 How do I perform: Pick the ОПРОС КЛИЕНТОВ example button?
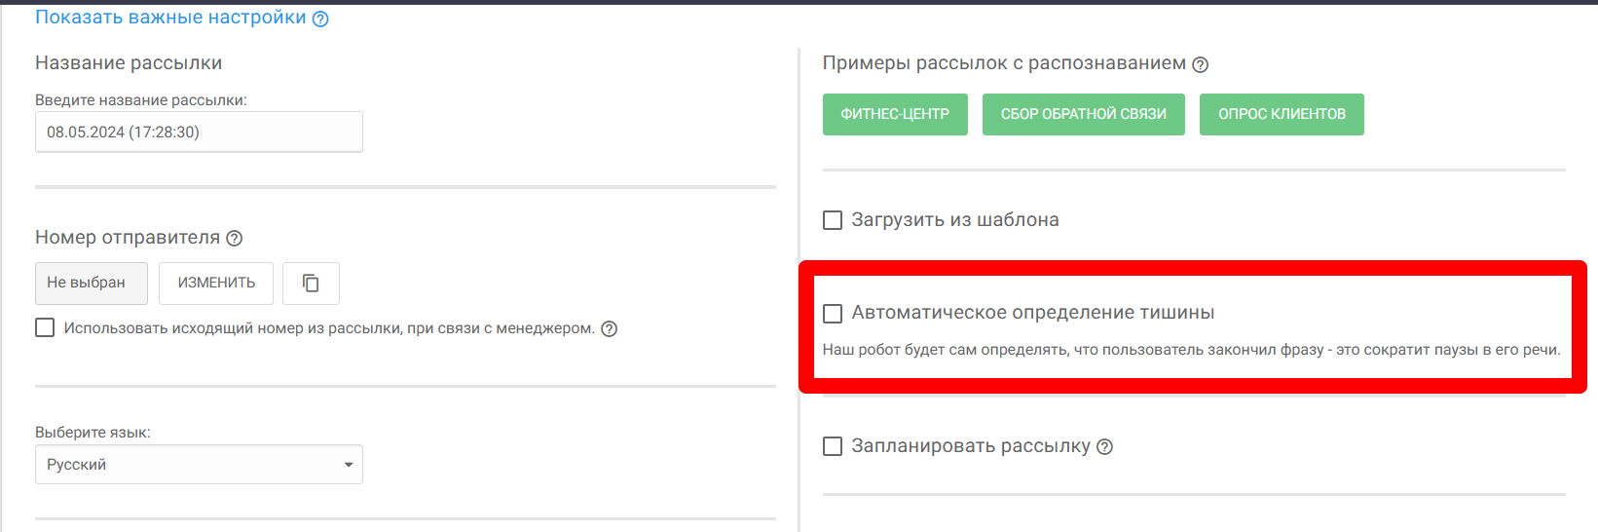click(1282, 114)
